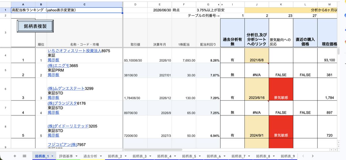Open the (株)ダイドーリミテッド link
Image resolution: width=346 pixels, height=160 pixels.
coord(68,126)
